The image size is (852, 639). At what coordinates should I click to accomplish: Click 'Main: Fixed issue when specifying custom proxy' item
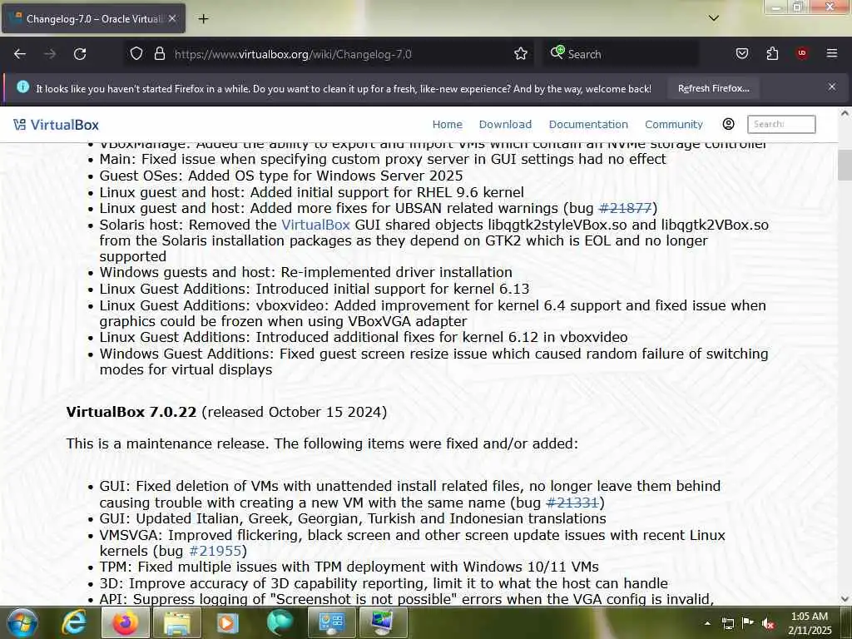[383, 159]
